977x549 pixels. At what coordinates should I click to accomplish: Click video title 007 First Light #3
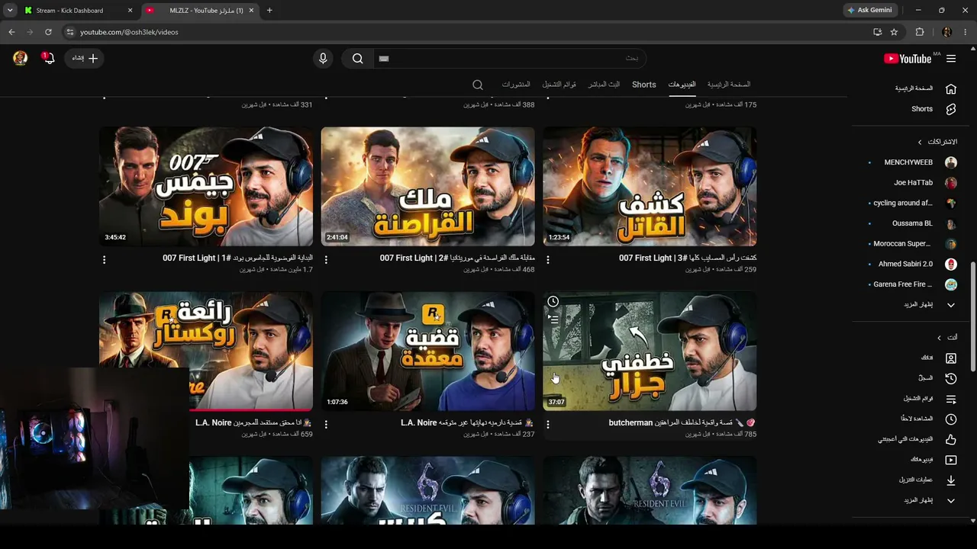click(687, 258)
